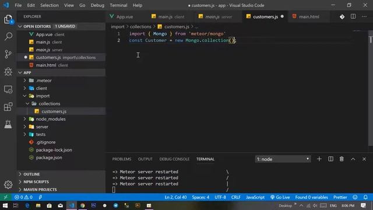Close the terminal panel
The image size is (373, 210).
coord(364,159)
